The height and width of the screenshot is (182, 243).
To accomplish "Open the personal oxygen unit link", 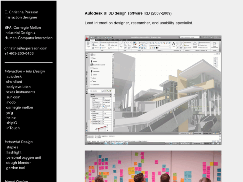I will pyautogui.click(x=24, y=158).
